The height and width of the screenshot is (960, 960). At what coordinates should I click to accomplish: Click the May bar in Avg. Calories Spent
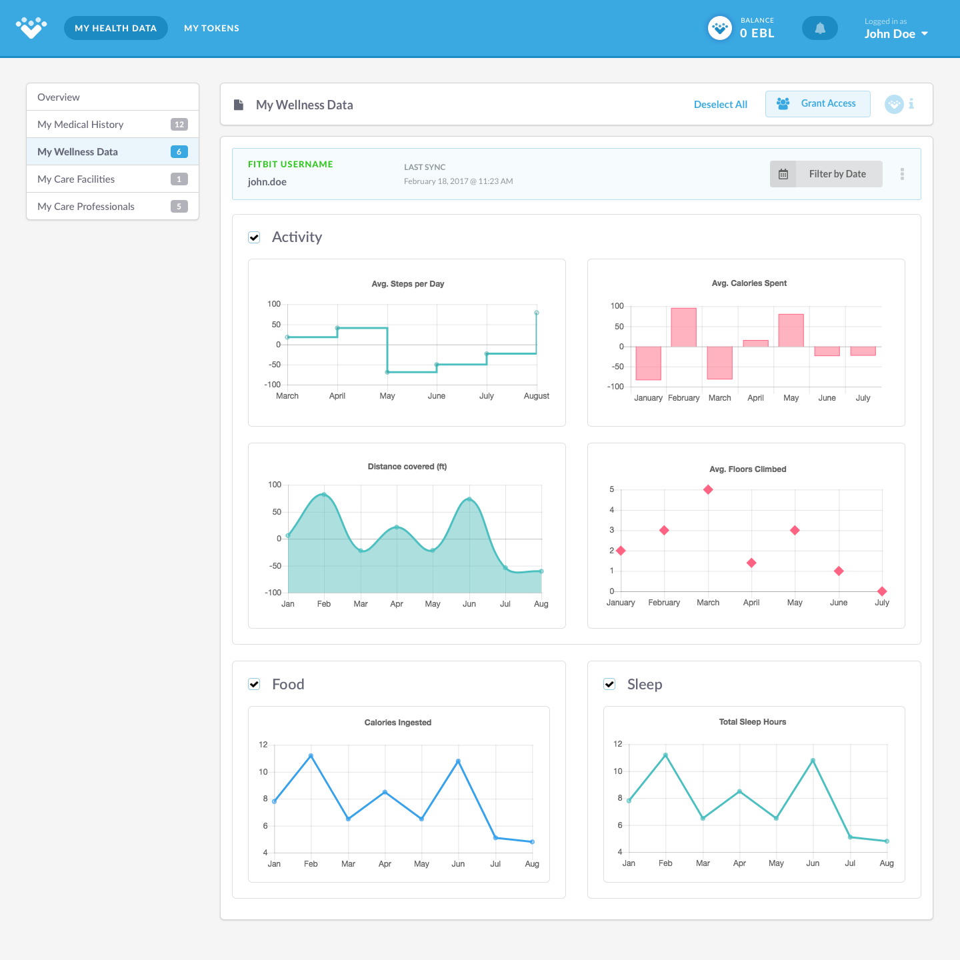click(x=791, y=330)
